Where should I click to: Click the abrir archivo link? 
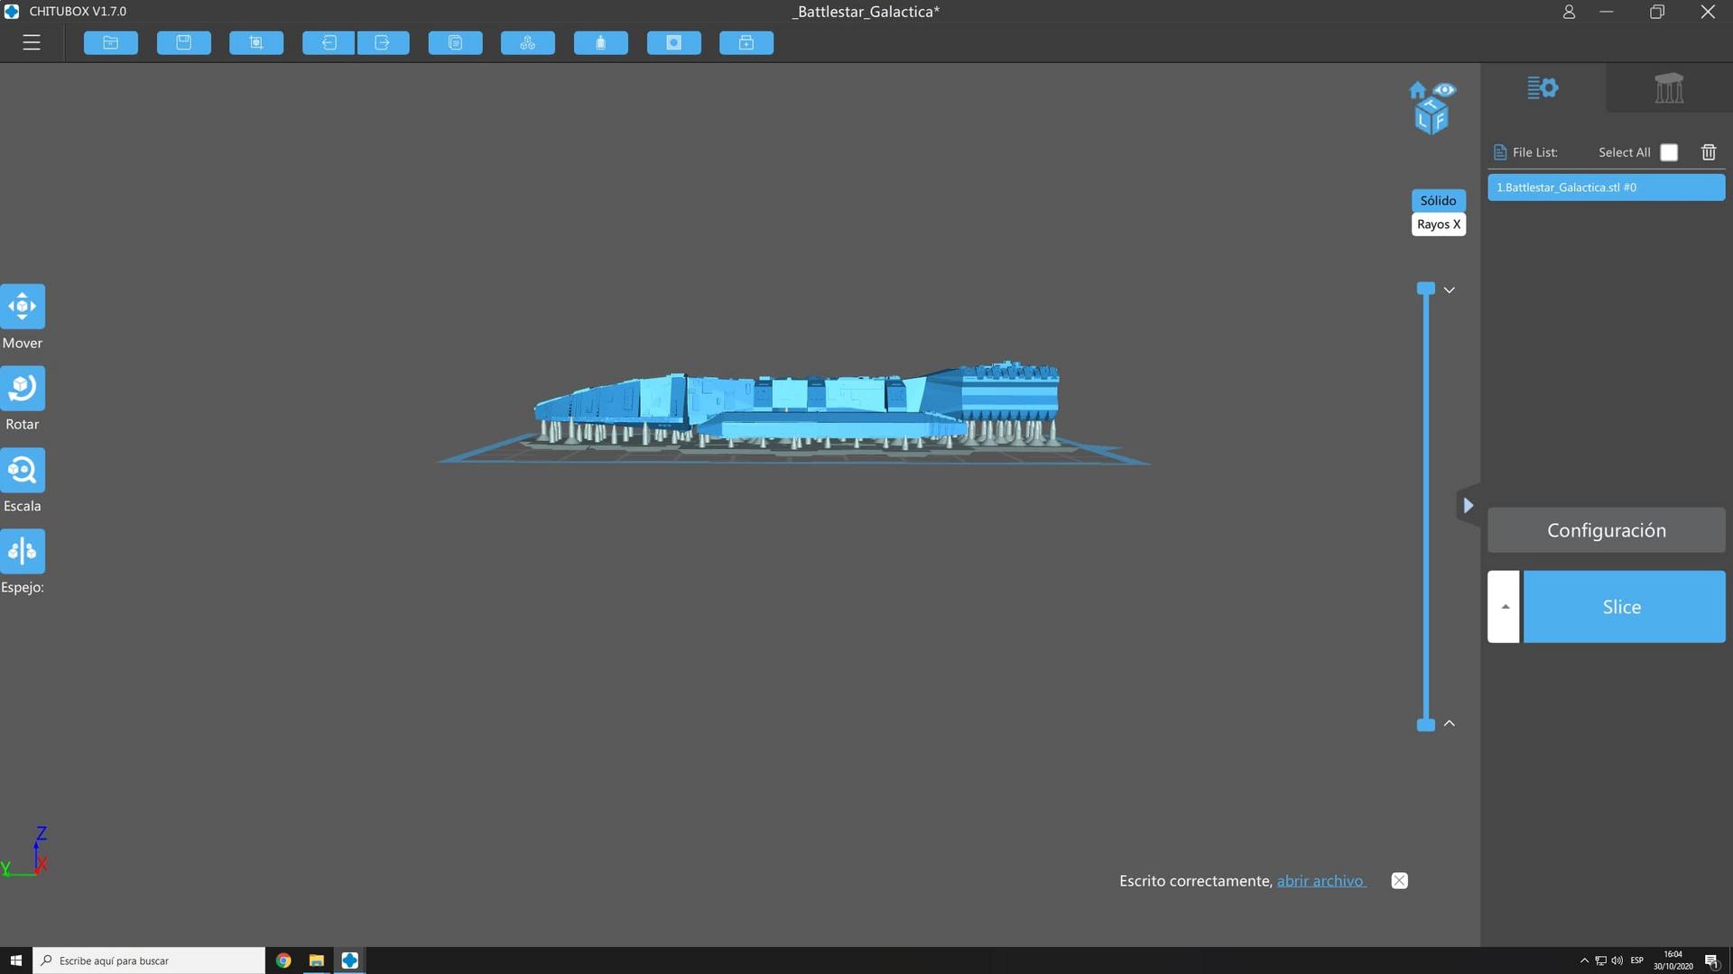tap(1320, 881)
